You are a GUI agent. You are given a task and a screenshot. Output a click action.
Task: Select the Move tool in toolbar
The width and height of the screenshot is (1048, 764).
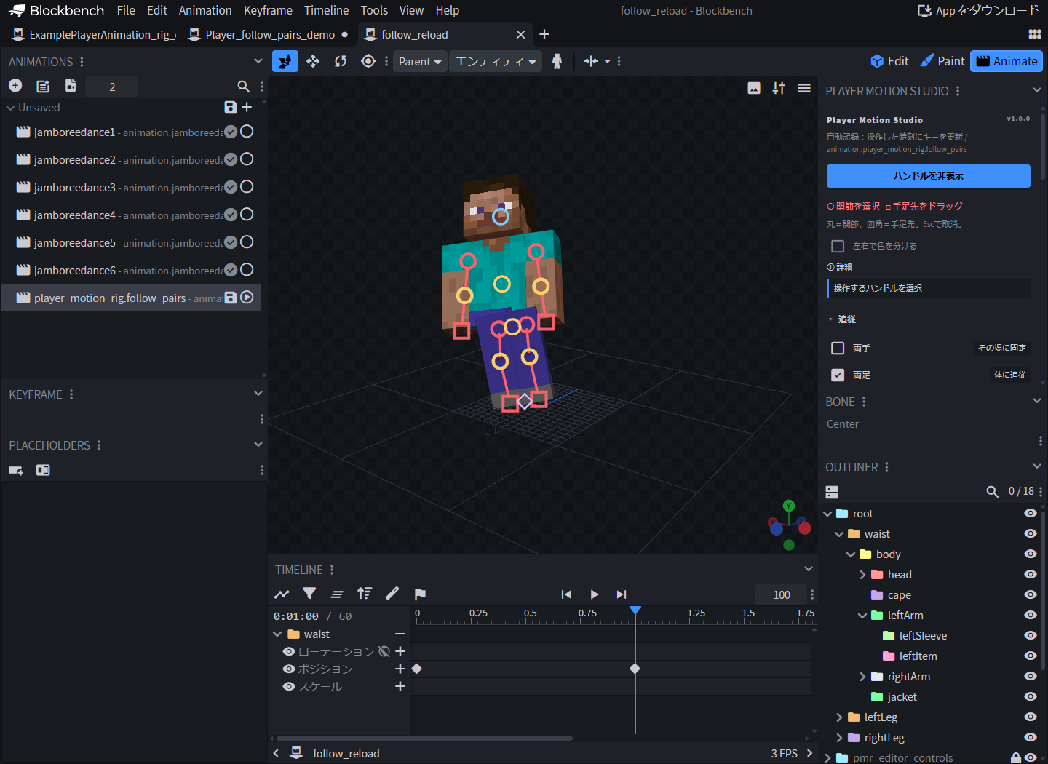click(x=313, y=61)
